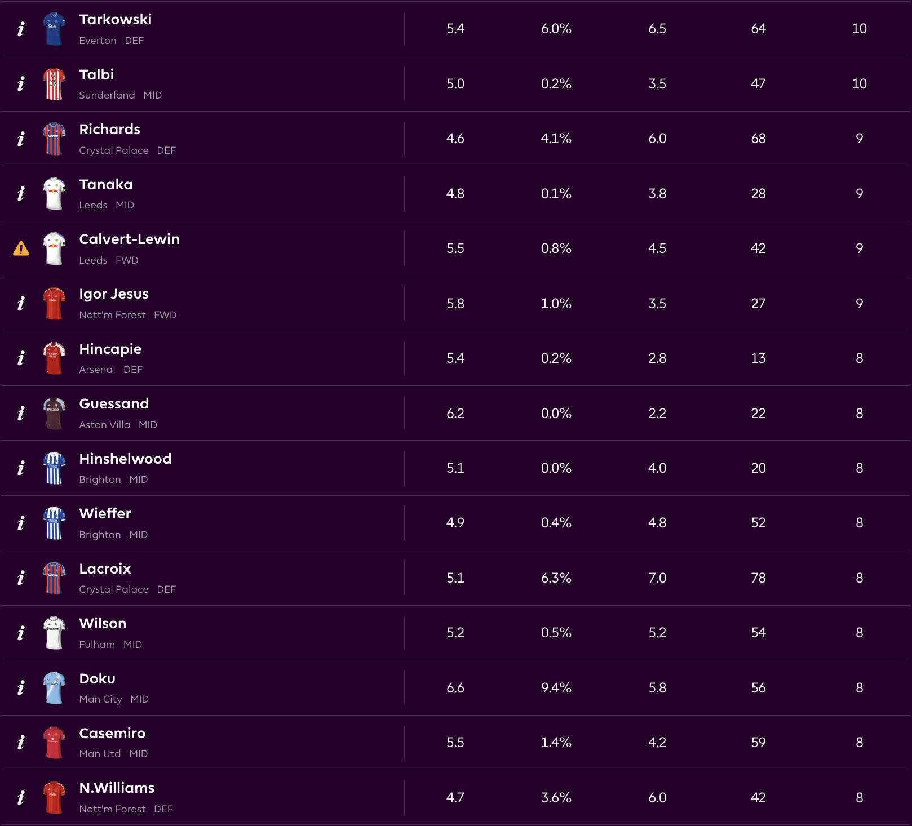Click Wieffer's Brighton kit thumbnail
912x826 pixels.
coord(54,523)
